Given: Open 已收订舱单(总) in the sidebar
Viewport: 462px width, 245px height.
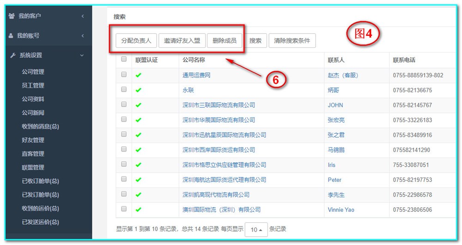Looking at the screenshot, I should coord(40,181).
